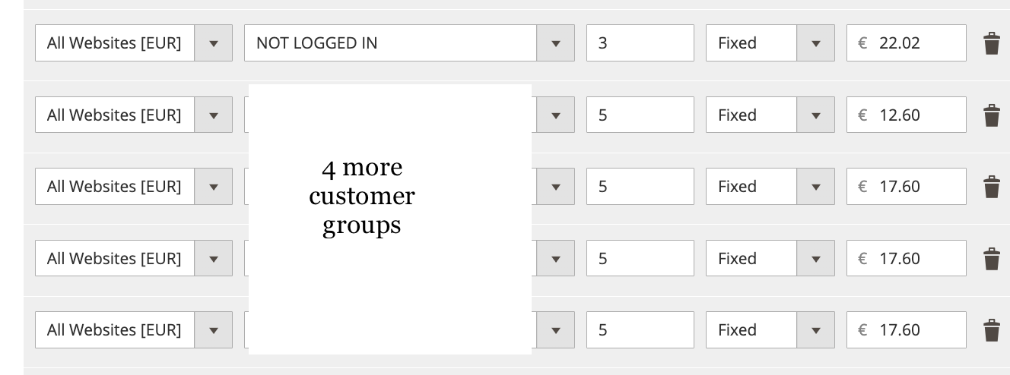Click the price field showing 12.60
1010x375 pixels.
click(x=906, y=115)
